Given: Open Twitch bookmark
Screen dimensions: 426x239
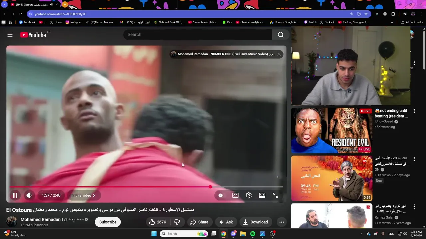Looking at the screenshot, I should [310, 22].
